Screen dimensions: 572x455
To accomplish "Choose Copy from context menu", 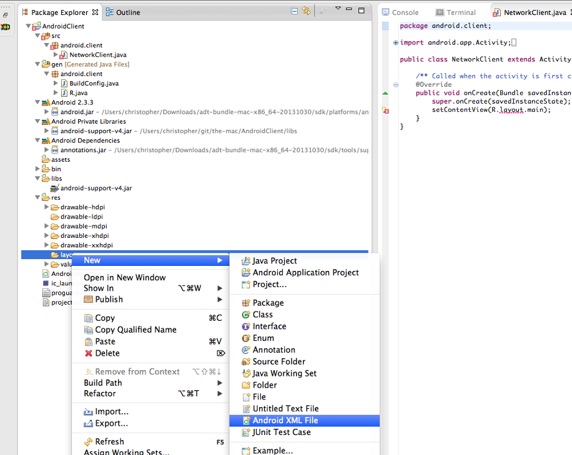I will 150,318.
